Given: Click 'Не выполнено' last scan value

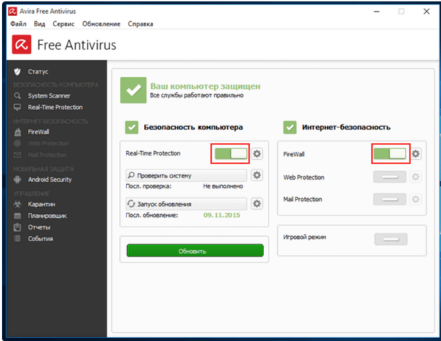Looking at the screenshot, I should 223,186.
